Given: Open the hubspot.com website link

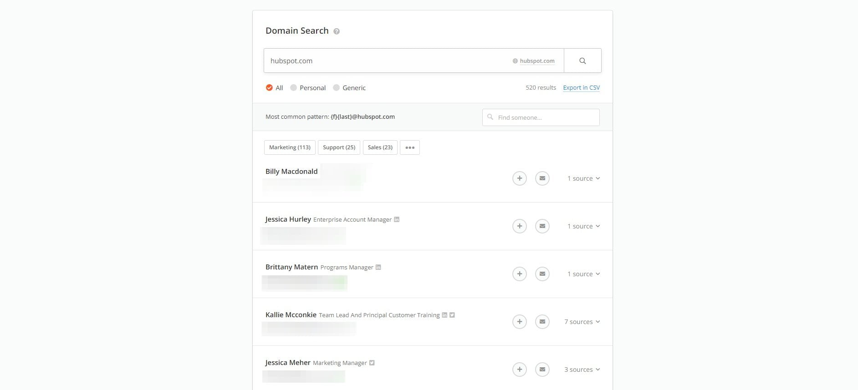Looking at the screenshot, I should click(537, 61).
